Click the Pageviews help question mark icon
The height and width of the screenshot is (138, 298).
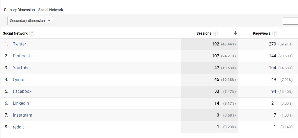275,33
